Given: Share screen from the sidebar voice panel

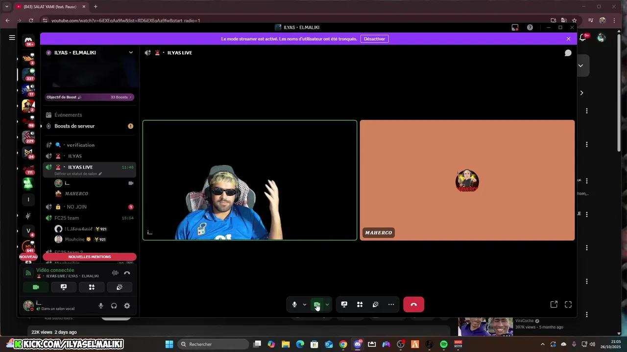Looking at the screenshot, I should coord(64,287).
